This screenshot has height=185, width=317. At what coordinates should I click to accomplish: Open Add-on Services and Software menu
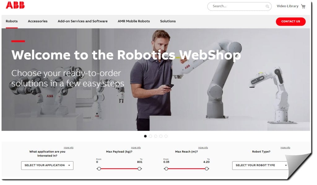(x=83, y=21)
